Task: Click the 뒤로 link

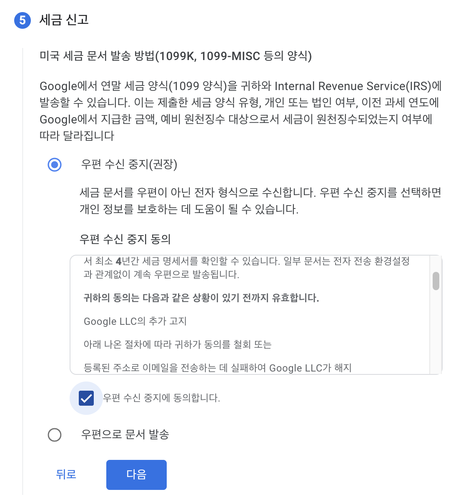Action: (x=65, y=474)
